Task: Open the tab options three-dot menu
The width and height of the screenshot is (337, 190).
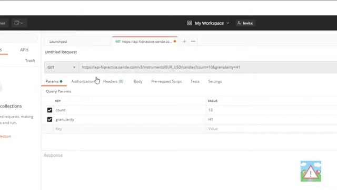Action: (x=193, y=41)
